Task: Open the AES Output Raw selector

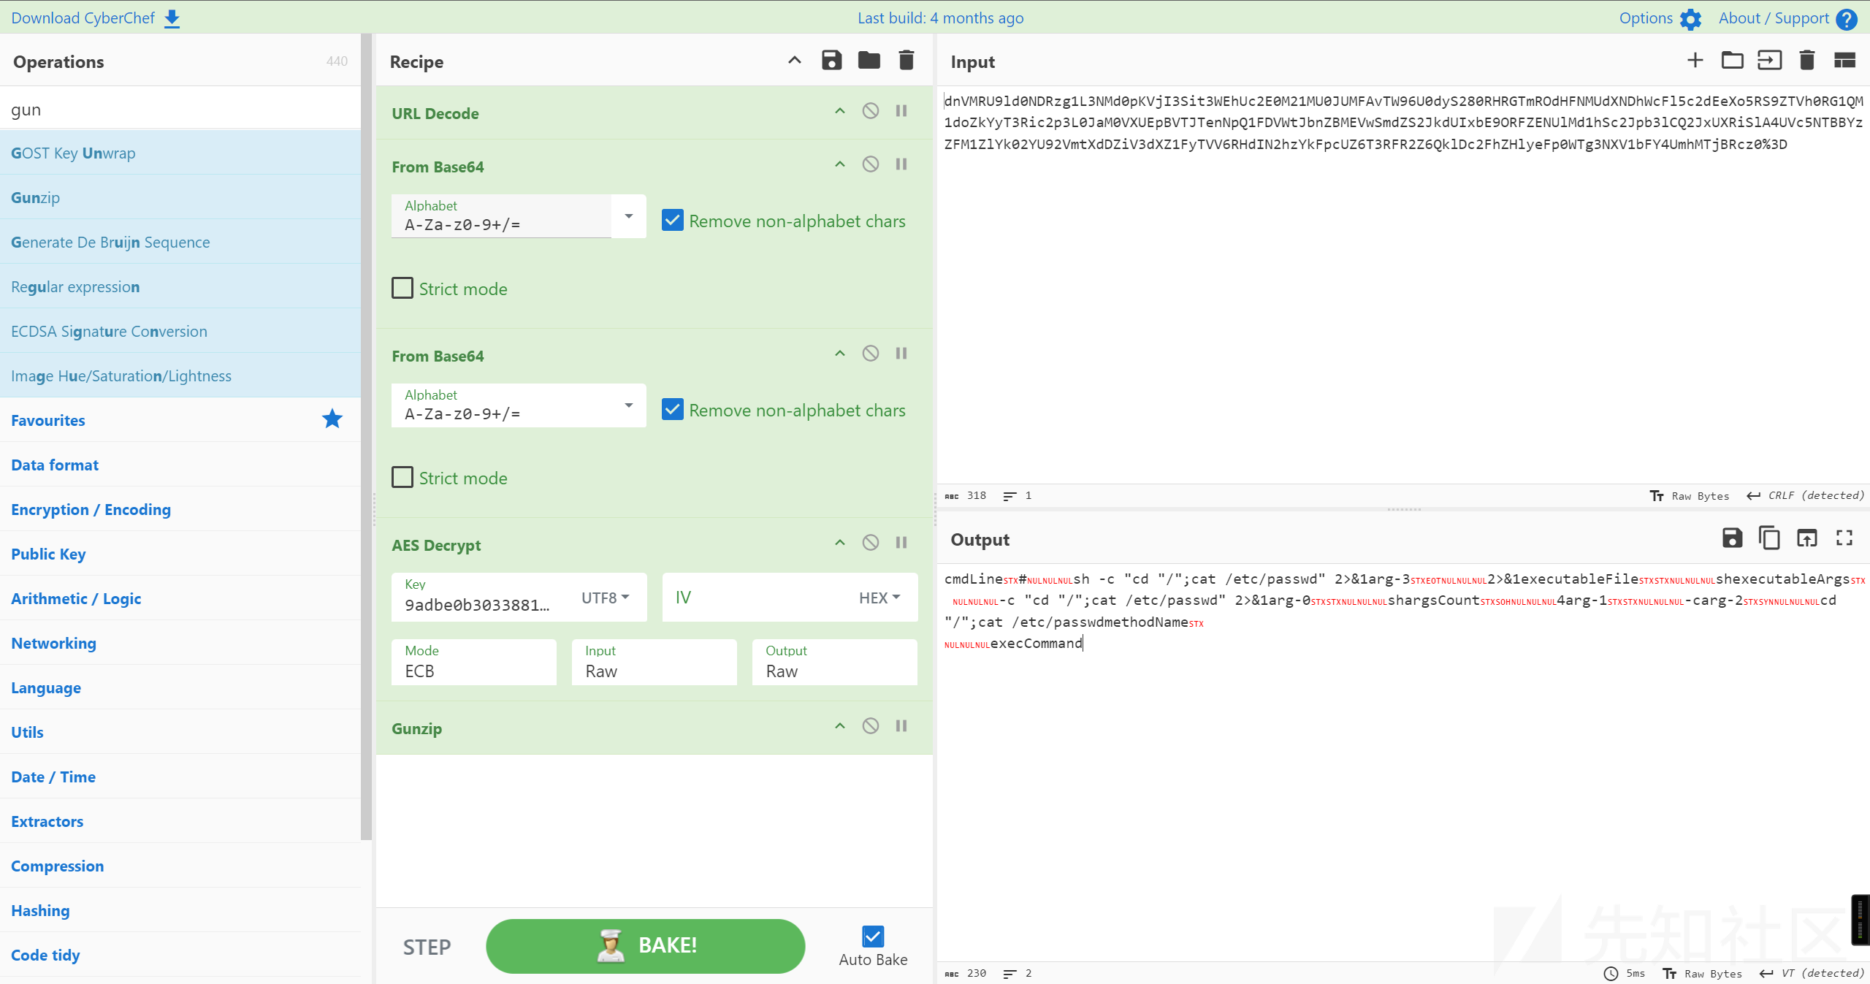Action: tap(835, 662)
